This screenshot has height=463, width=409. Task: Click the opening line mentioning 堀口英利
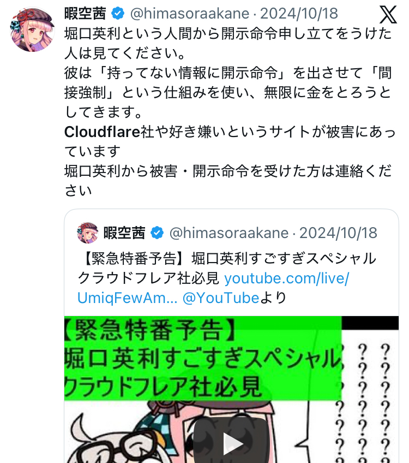click(x=228, y=44)
